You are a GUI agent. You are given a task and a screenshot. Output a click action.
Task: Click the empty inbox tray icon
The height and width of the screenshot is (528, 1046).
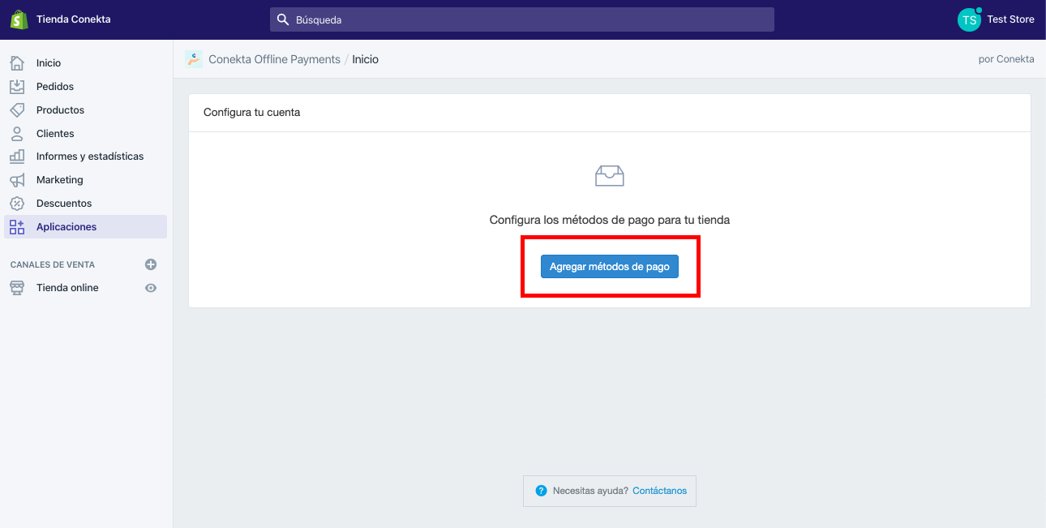coord(610,175)
